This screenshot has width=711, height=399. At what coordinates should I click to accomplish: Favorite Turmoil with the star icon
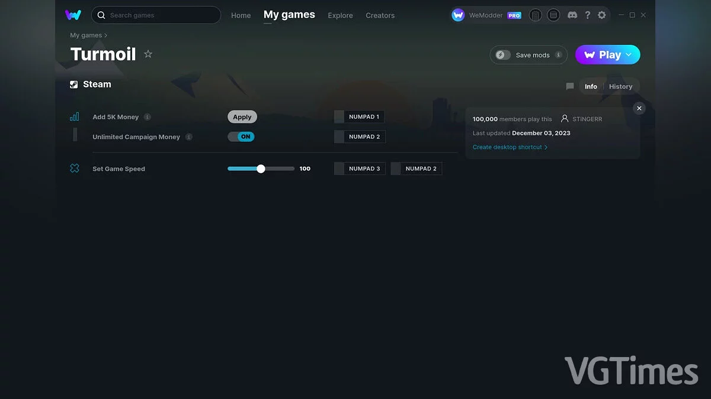pyautogui.click(x=148, y=54)
